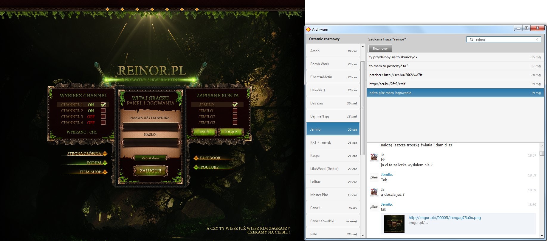Open the Master Piro conversation
The height and width of the screenshot is (241, 547).
(x=333, y=195)
